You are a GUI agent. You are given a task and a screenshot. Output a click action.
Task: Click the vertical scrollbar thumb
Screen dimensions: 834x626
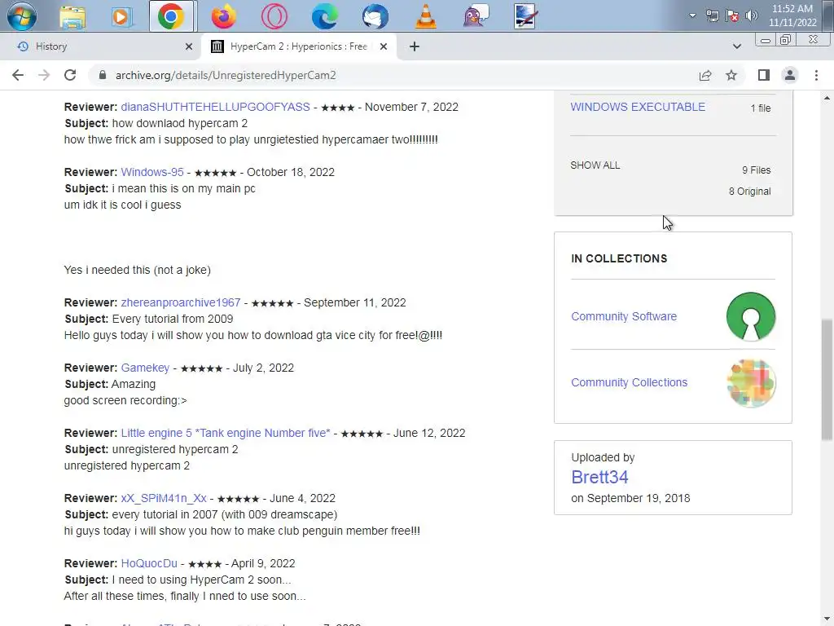(x=827, y=380)
